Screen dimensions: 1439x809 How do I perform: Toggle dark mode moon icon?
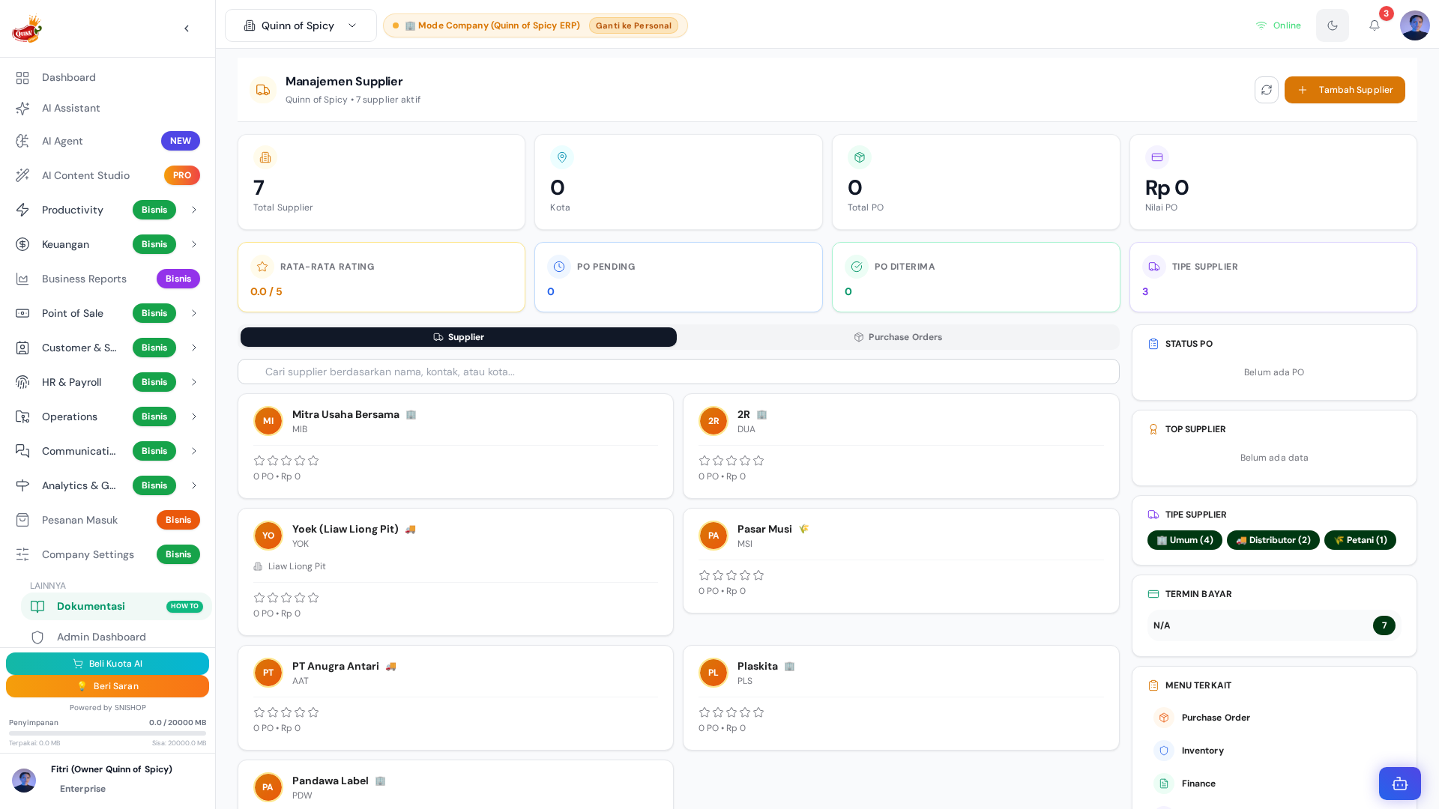(x=1333, y=25)
